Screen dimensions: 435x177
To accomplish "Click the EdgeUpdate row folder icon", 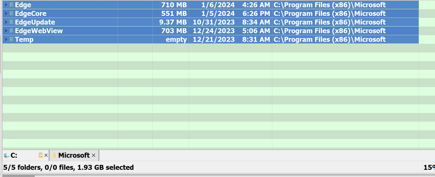I will point(12,22).
